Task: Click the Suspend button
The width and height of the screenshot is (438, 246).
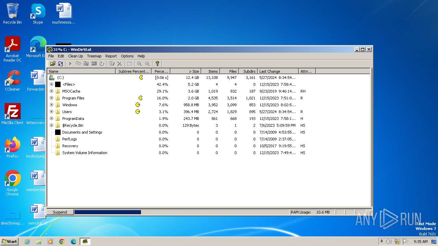Action: click(60, 212)
